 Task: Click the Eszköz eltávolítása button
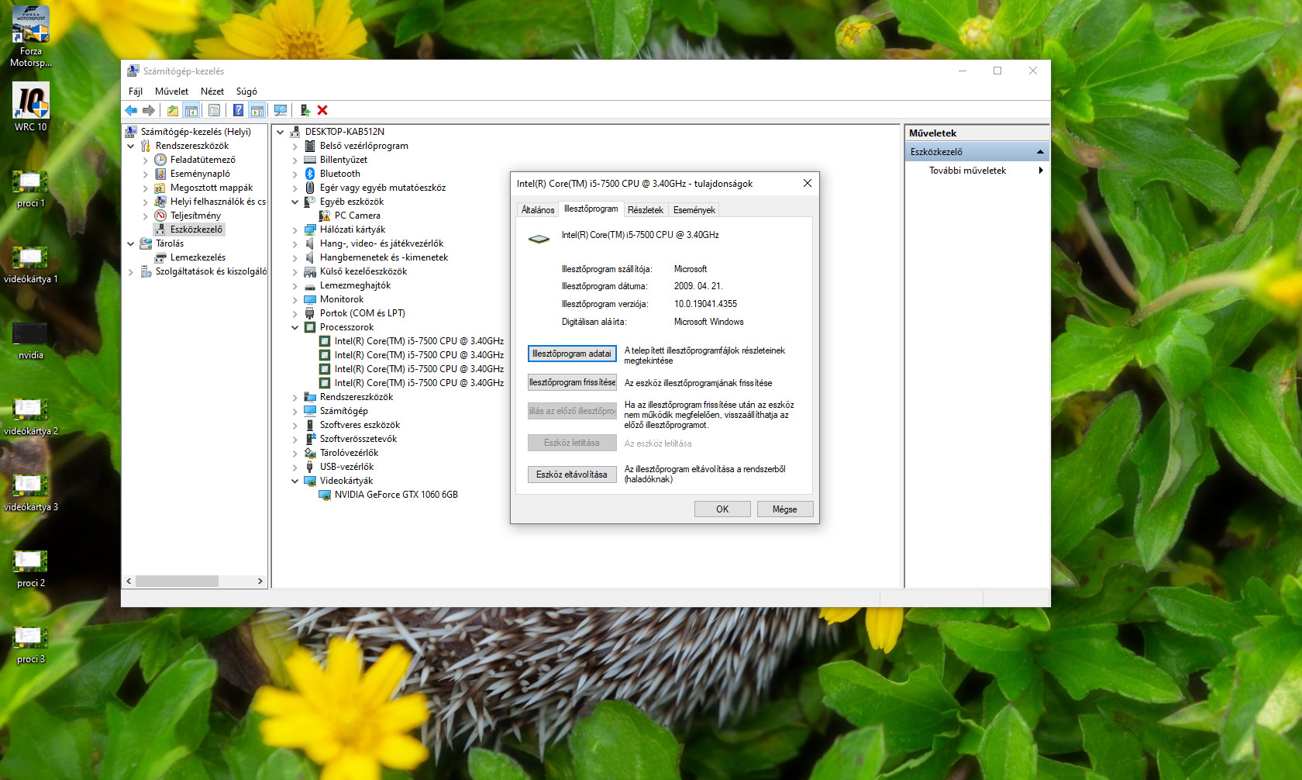[572, 475]
